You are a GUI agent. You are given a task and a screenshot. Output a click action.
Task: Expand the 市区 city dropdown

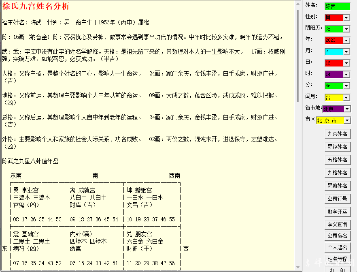point(347,120)
